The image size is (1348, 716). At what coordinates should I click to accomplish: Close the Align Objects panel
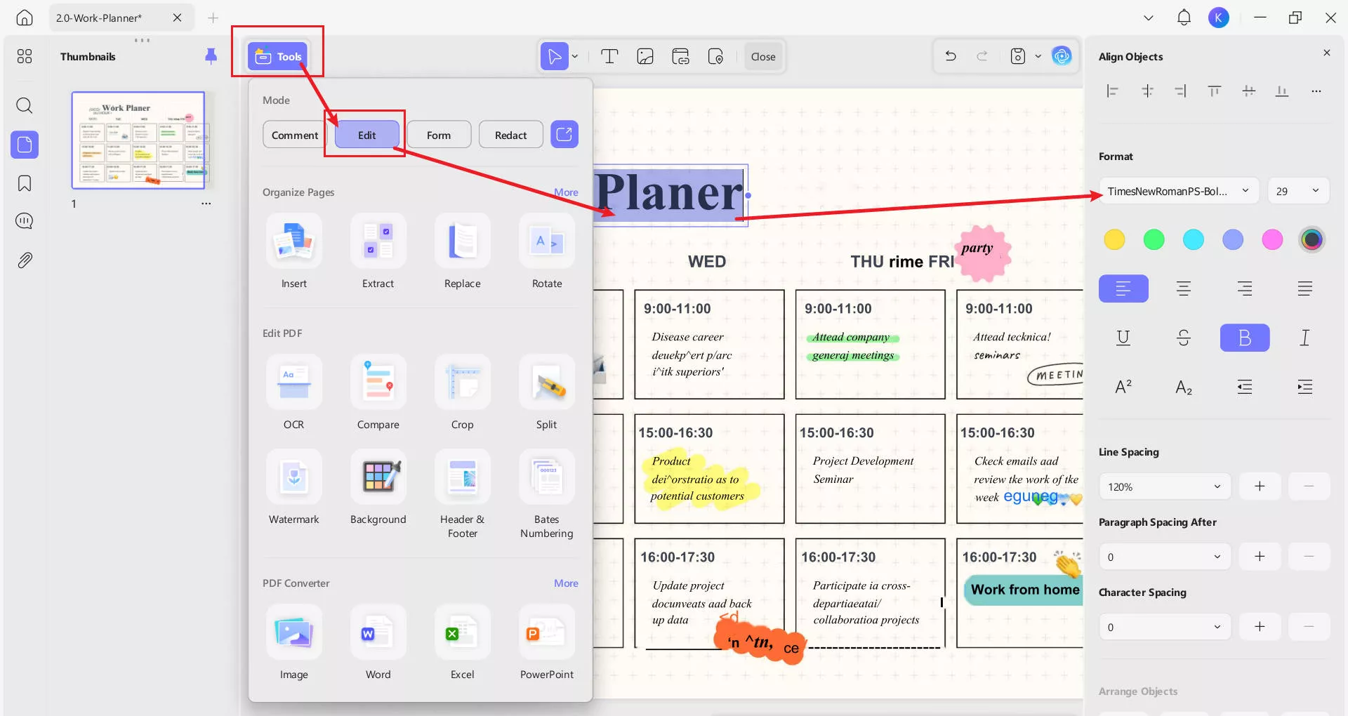click(1327, 53)
